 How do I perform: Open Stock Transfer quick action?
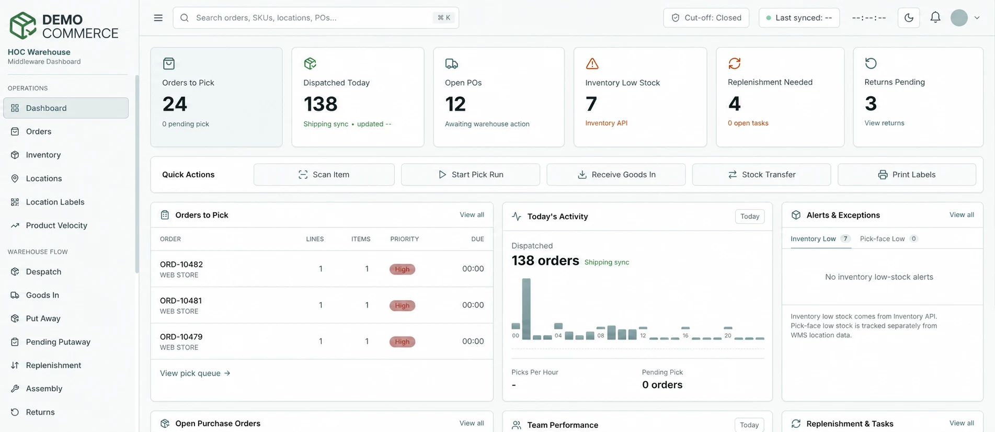click(761, 175)
